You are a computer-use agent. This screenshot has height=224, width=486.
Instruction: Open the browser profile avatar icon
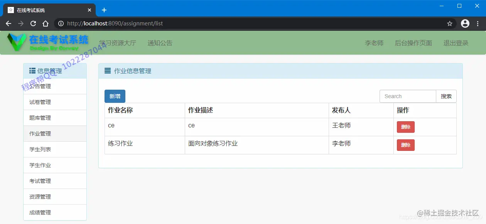pos(465,23)
